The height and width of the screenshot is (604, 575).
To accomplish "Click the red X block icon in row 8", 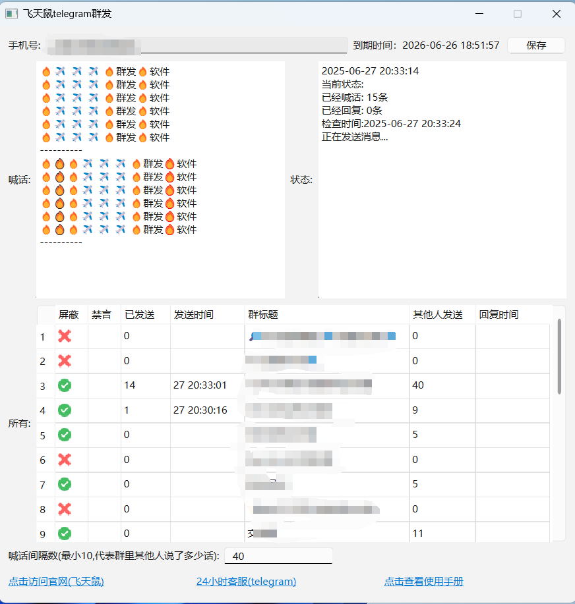I will tap(65, 509).
